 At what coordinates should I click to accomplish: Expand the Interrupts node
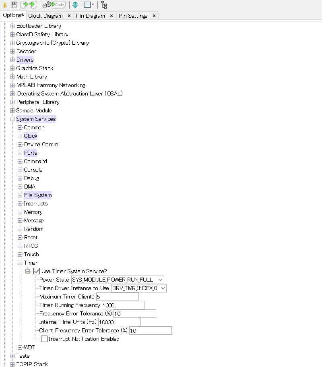20,203
